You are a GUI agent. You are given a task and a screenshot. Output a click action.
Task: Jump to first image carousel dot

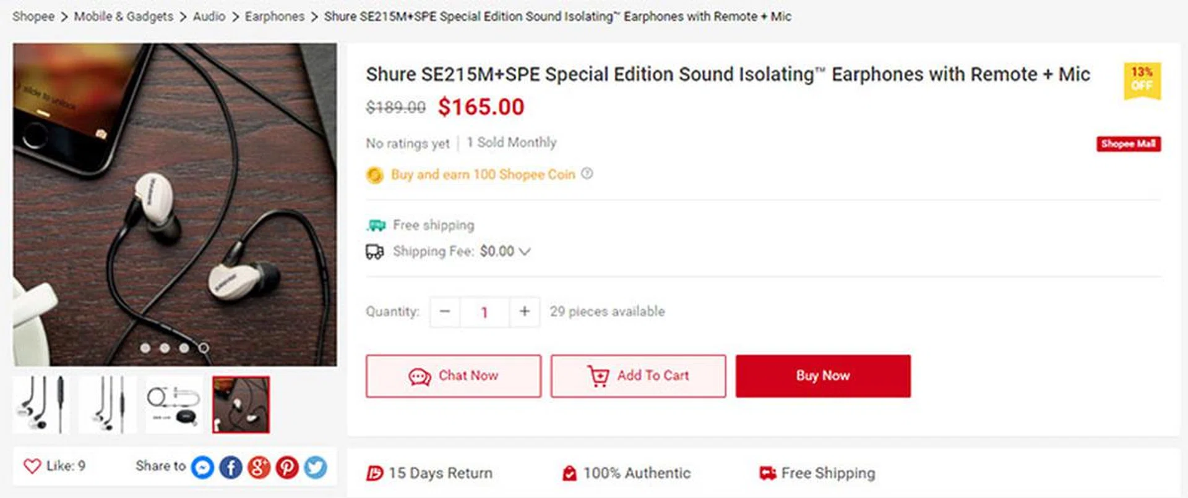(145, 348)
